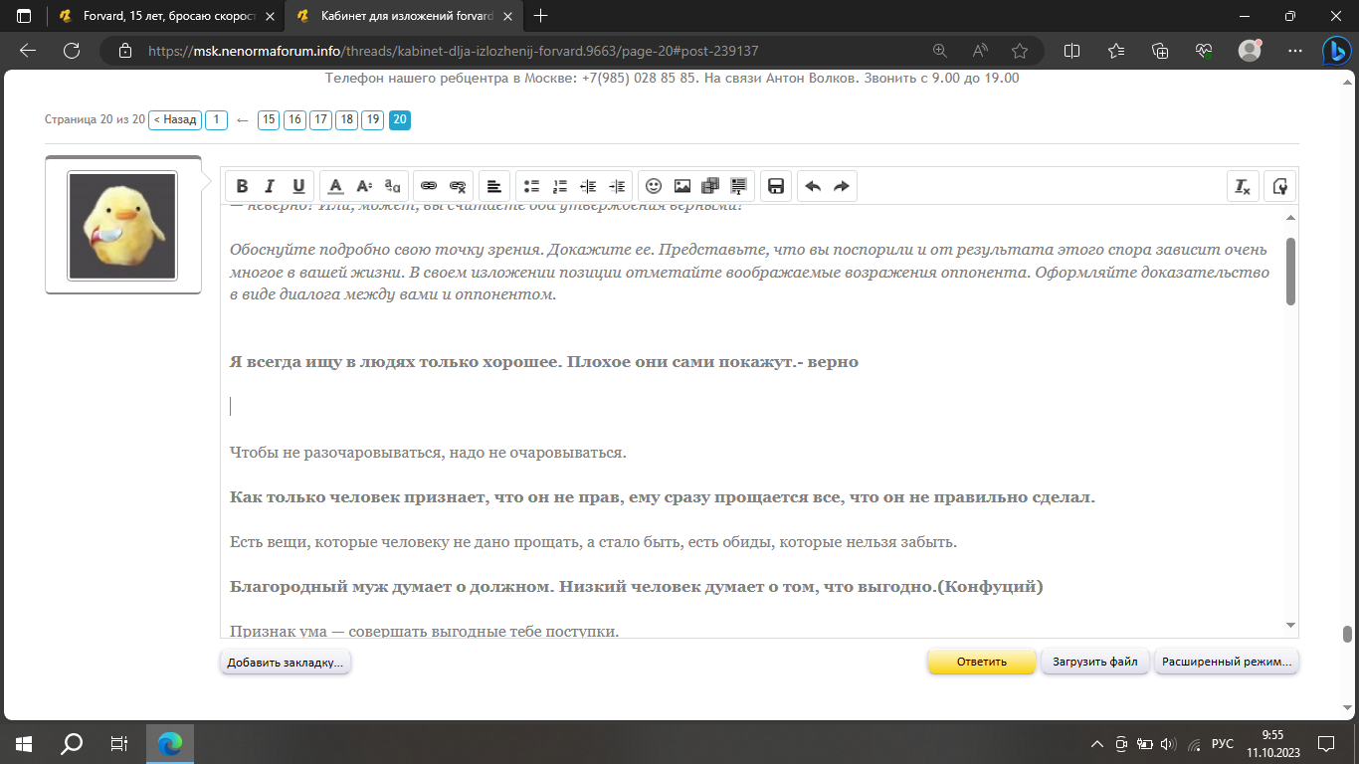Image resolution: width=1359 pixels, height=764 pixels.
Task: Click Загрузить файл to upload a file
Action: (x=1094, y=661)
